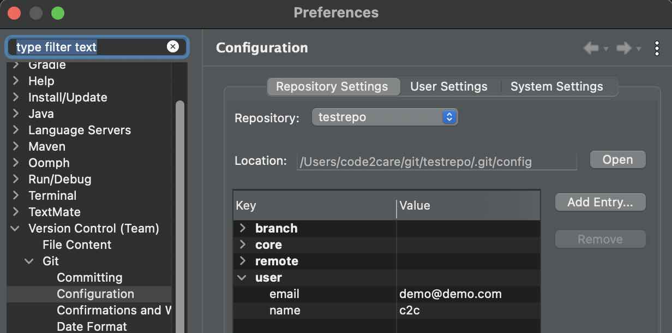The image size is (672, 333).
Task: Collapse Version Control (Team) section
Action: (x=14, y=228)
